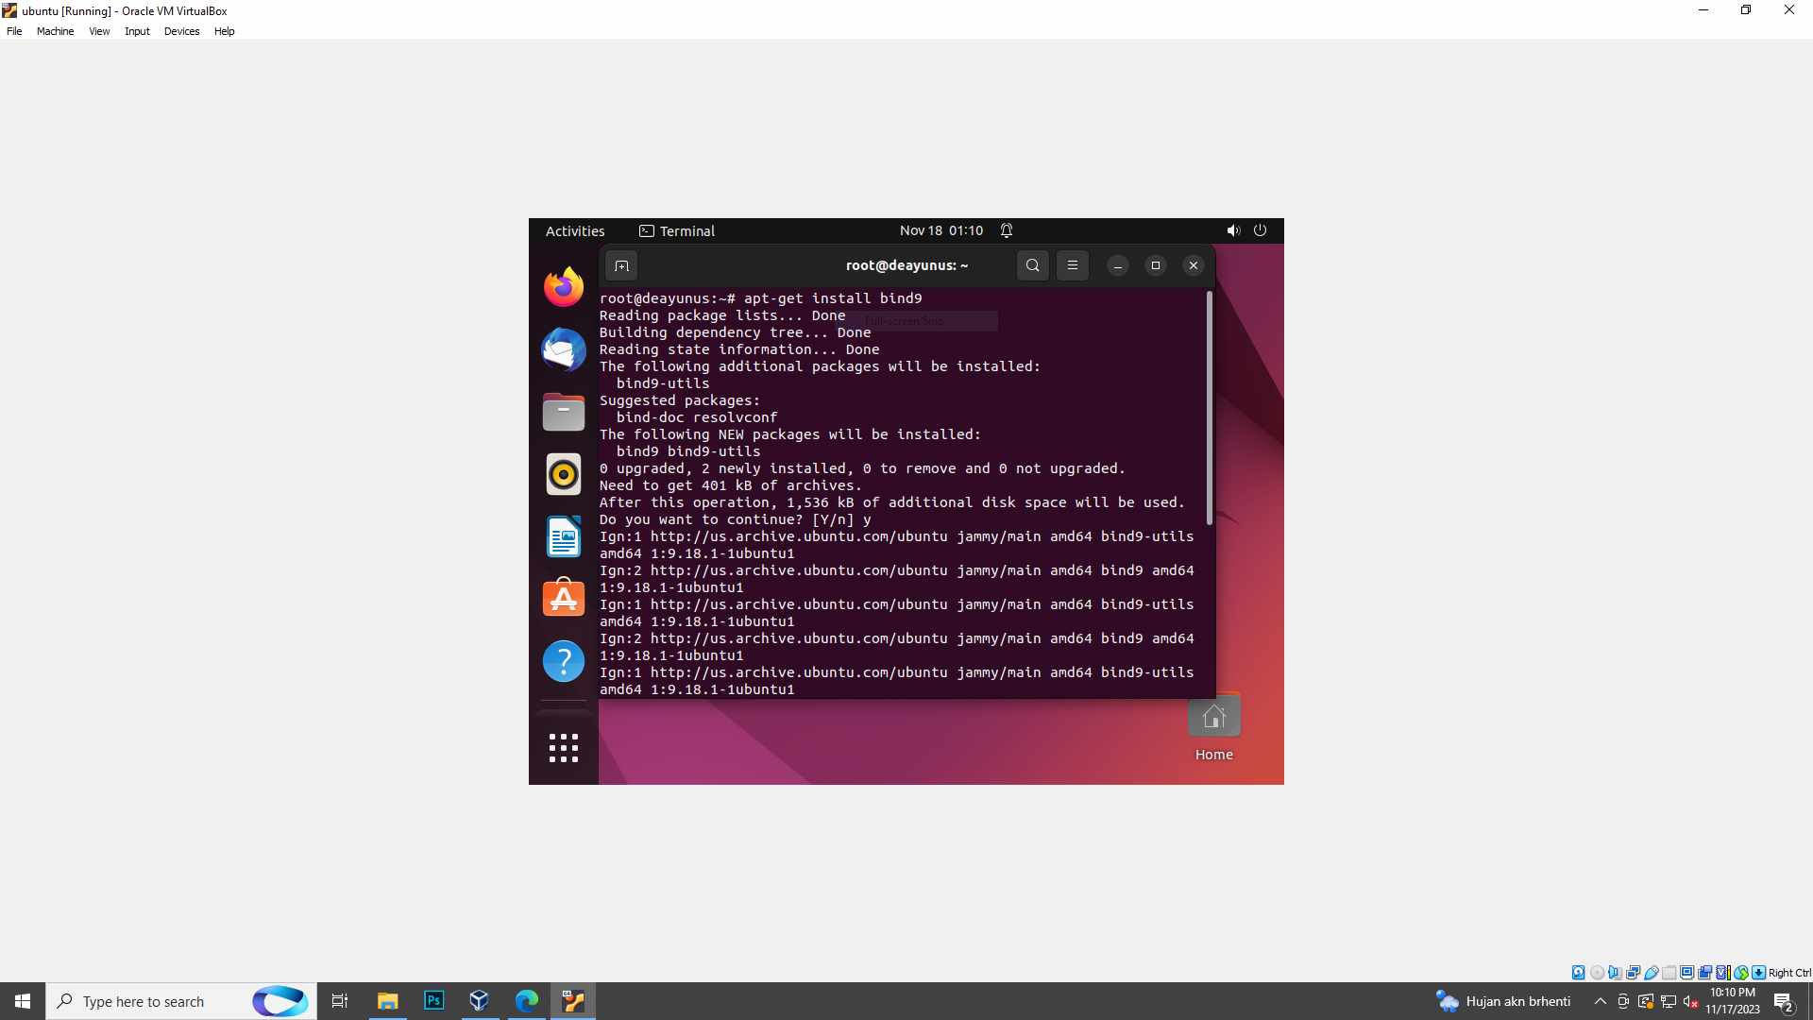Screen dimensions: 1813x1020
Task: Click the mouse integration status icon
Action: pyautogui.click(x=1741, y=973)
